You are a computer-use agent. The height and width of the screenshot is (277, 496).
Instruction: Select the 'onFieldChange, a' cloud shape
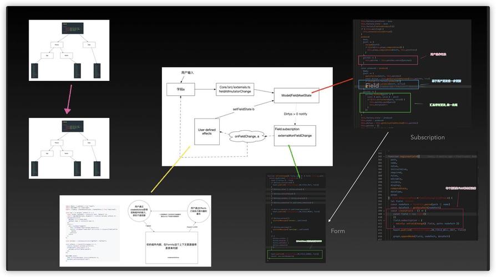[247, 136]
